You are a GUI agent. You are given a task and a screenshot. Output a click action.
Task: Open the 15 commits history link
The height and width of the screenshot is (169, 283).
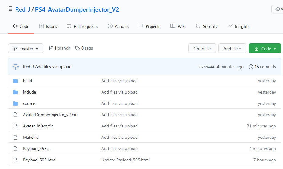point(262,67)
